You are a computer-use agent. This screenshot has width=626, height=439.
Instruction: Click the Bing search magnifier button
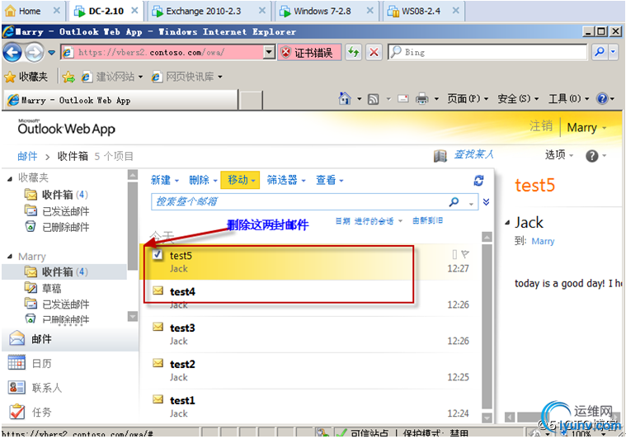tap(600, 52)
